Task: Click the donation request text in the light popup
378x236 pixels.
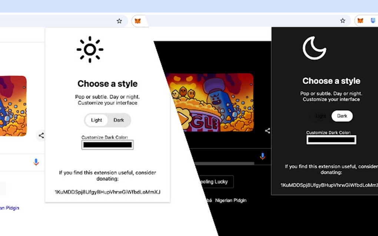Action: (x=107, y=176)
